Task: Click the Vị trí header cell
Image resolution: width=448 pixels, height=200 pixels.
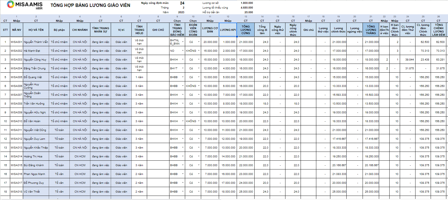Action: (121, 30)
